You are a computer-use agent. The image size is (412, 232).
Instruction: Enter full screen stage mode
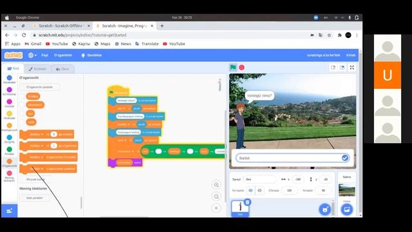[352, 68]
